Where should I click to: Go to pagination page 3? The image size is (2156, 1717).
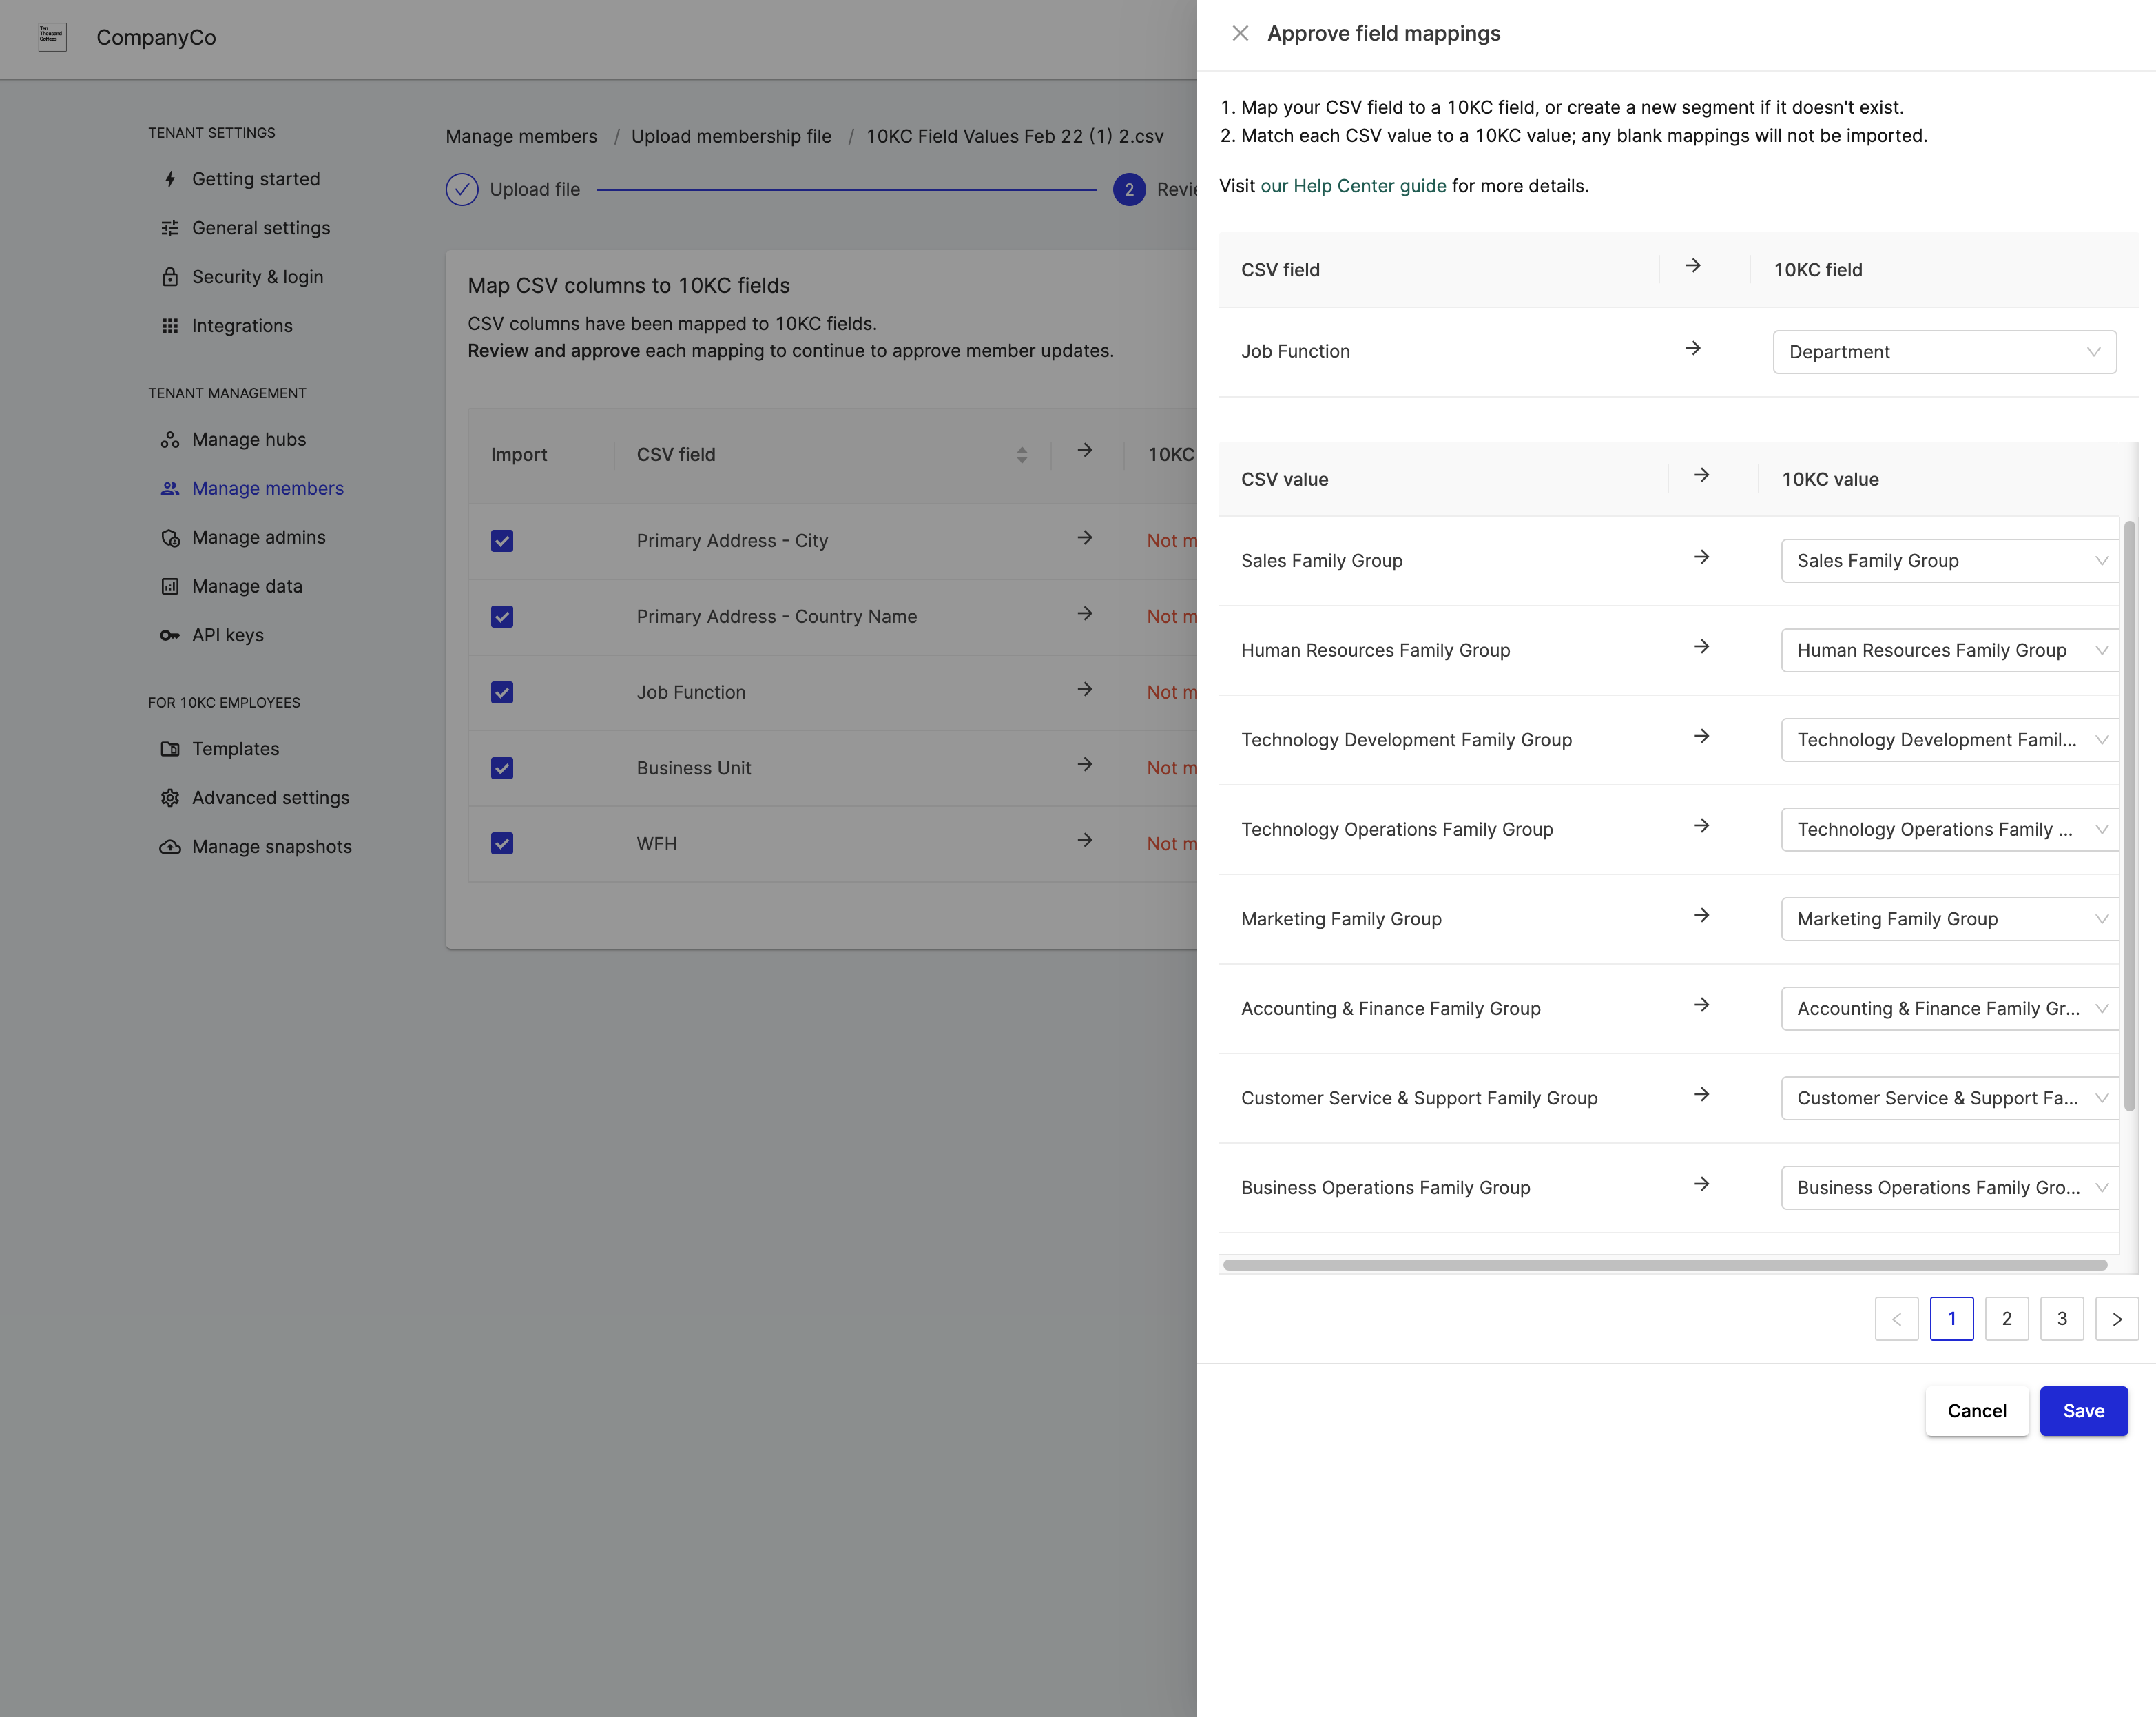[2061, 1319]
